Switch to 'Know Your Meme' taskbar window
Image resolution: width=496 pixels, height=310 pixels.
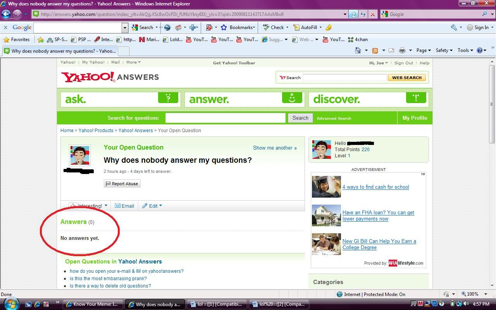click(x=93, y=304)
